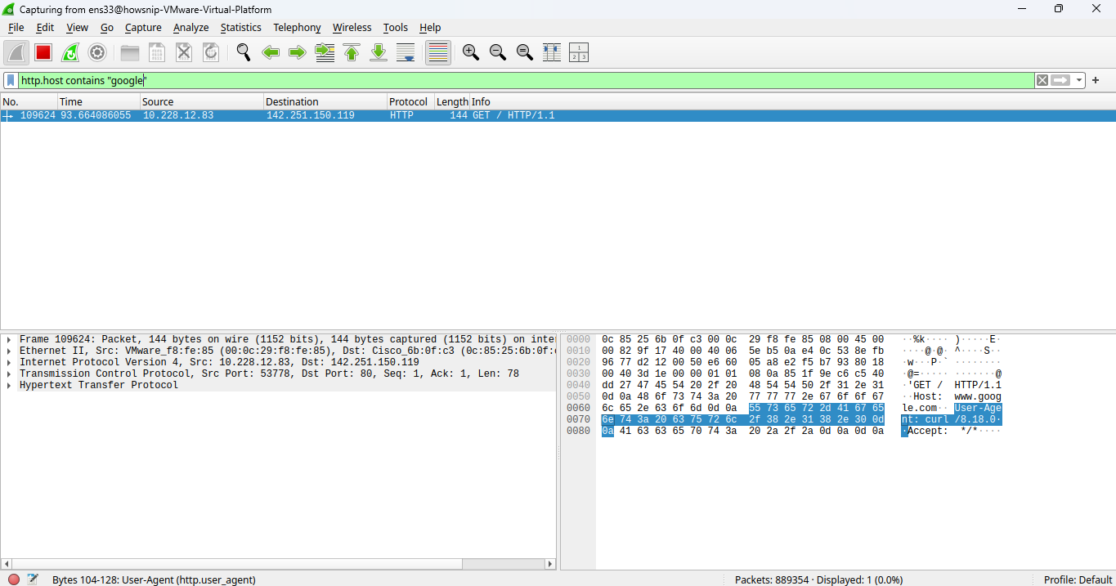
Task: Restart the current capture
Action: (70, 53)
